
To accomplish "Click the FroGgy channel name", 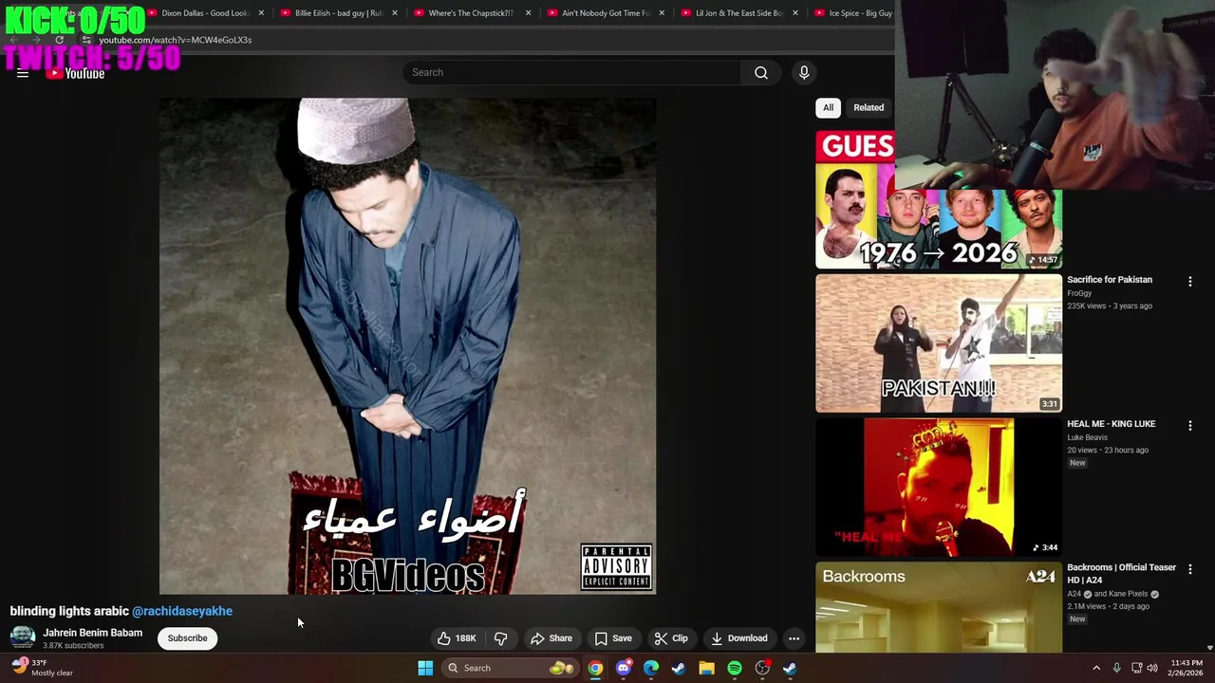I will click(1079, 293).
